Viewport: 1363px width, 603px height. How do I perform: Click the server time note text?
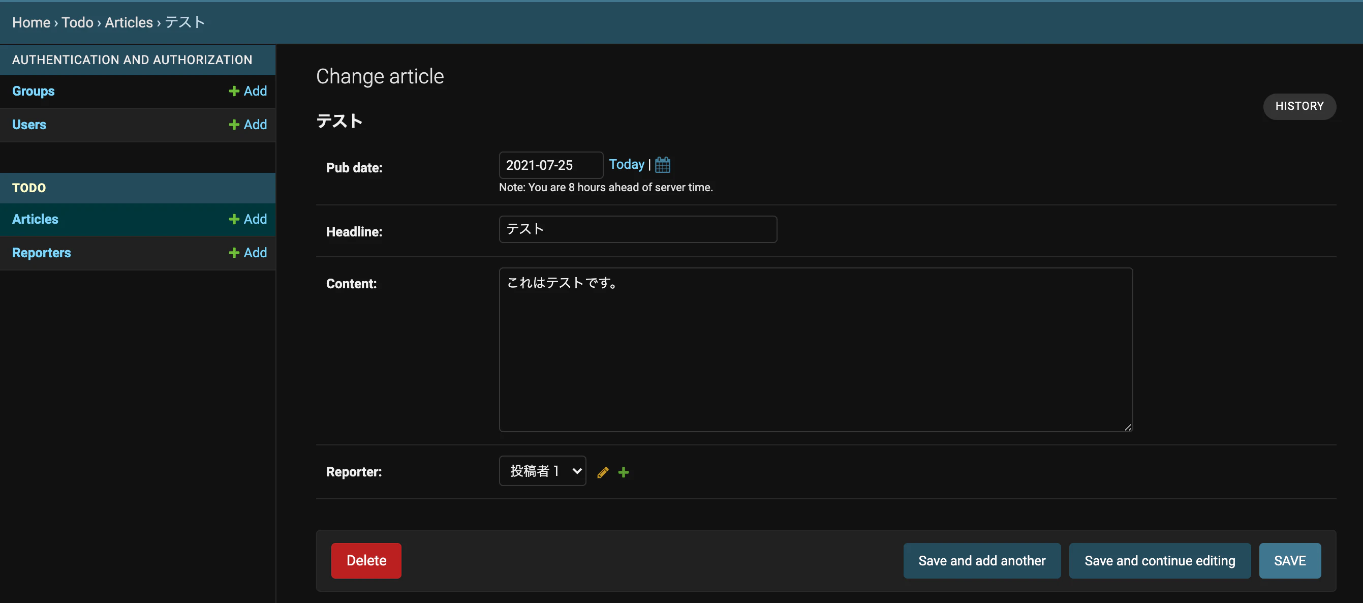[x=606, y=188]
